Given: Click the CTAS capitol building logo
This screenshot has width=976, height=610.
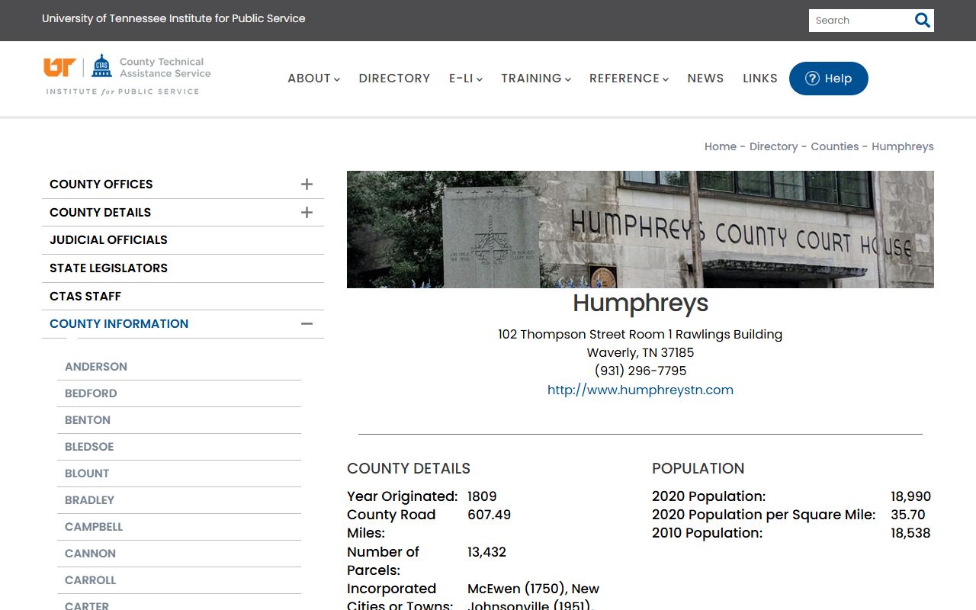Looking at the screenshot, I should point(101,66).
